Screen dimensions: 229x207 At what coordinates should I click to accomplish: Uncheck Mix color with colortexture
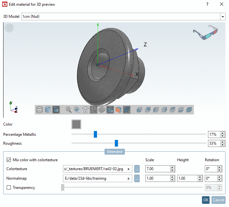[9, 160]
